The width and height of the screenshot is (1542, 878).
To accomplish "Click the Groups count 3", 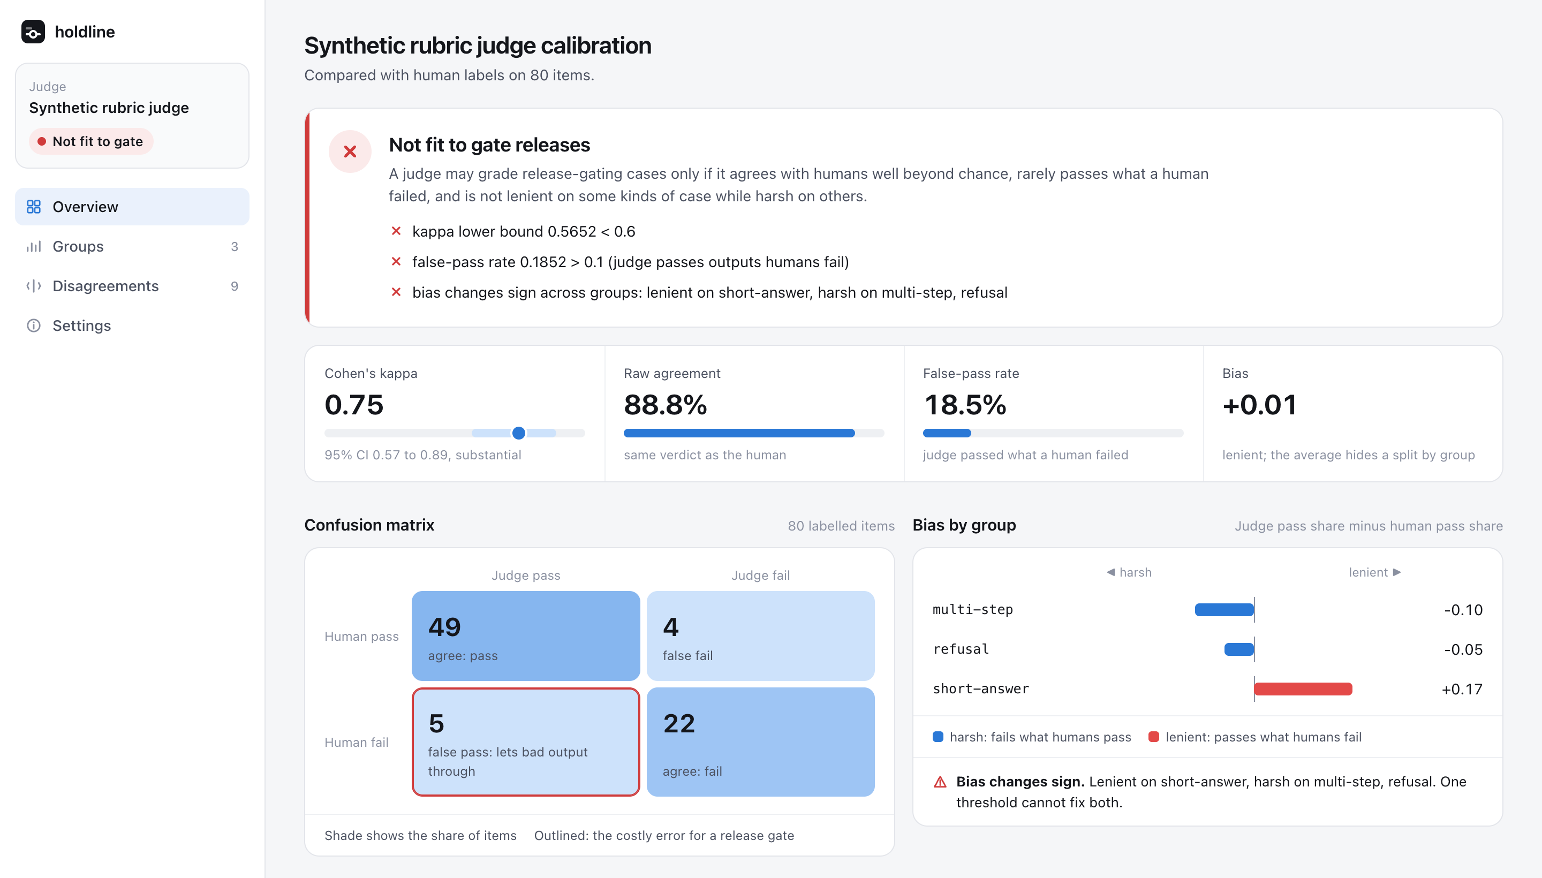I will 235,247.
